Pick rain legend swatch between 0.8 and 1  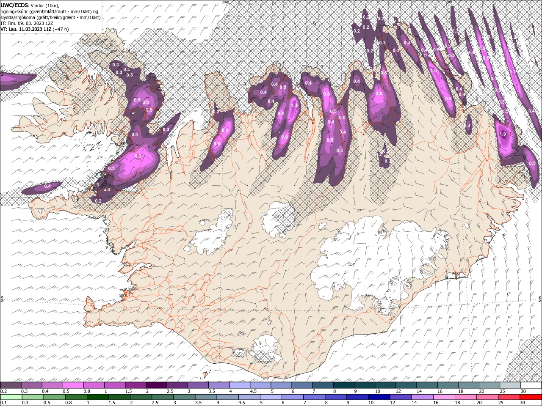click(x=76, y=397)
